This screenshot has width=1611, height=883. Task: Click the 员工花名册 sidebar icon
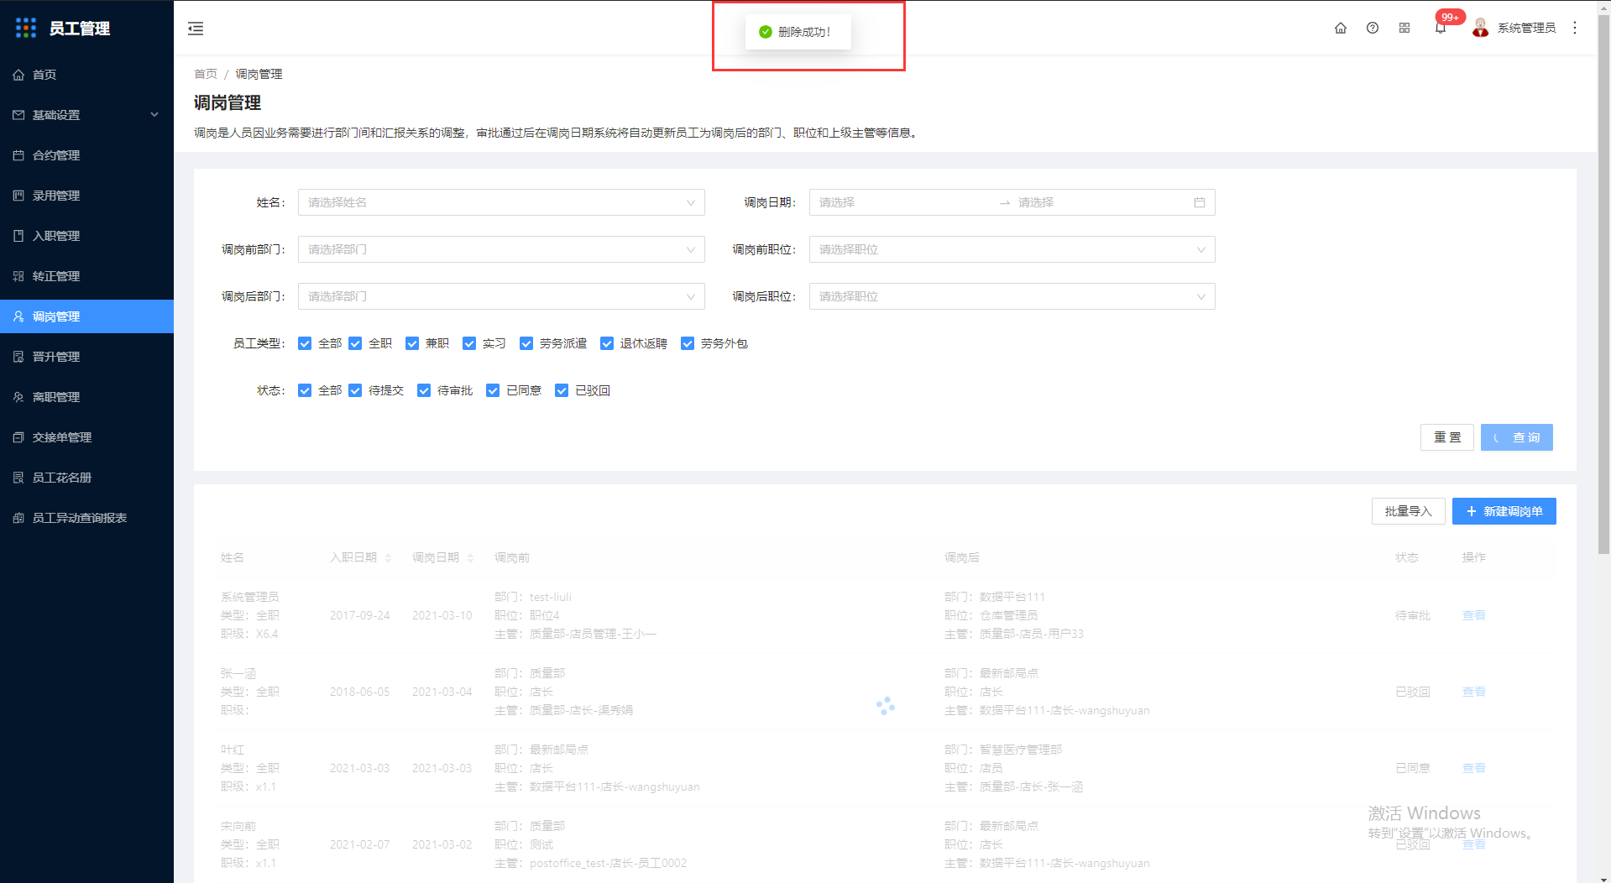(x=18, y=478)
